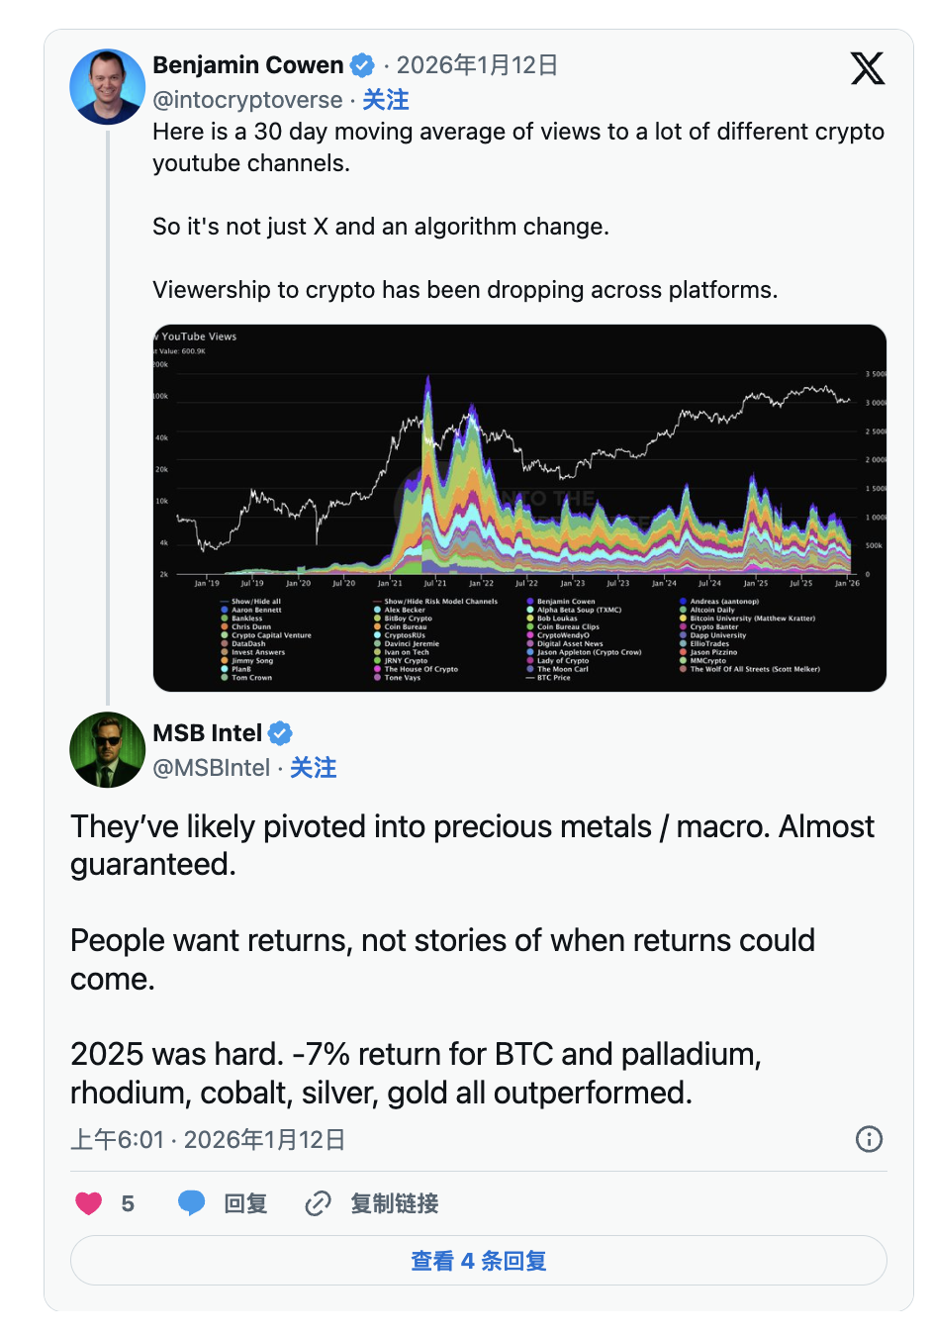Click the 复制链接 text
Viewport: 932px width, 1334px height.
395,1203
